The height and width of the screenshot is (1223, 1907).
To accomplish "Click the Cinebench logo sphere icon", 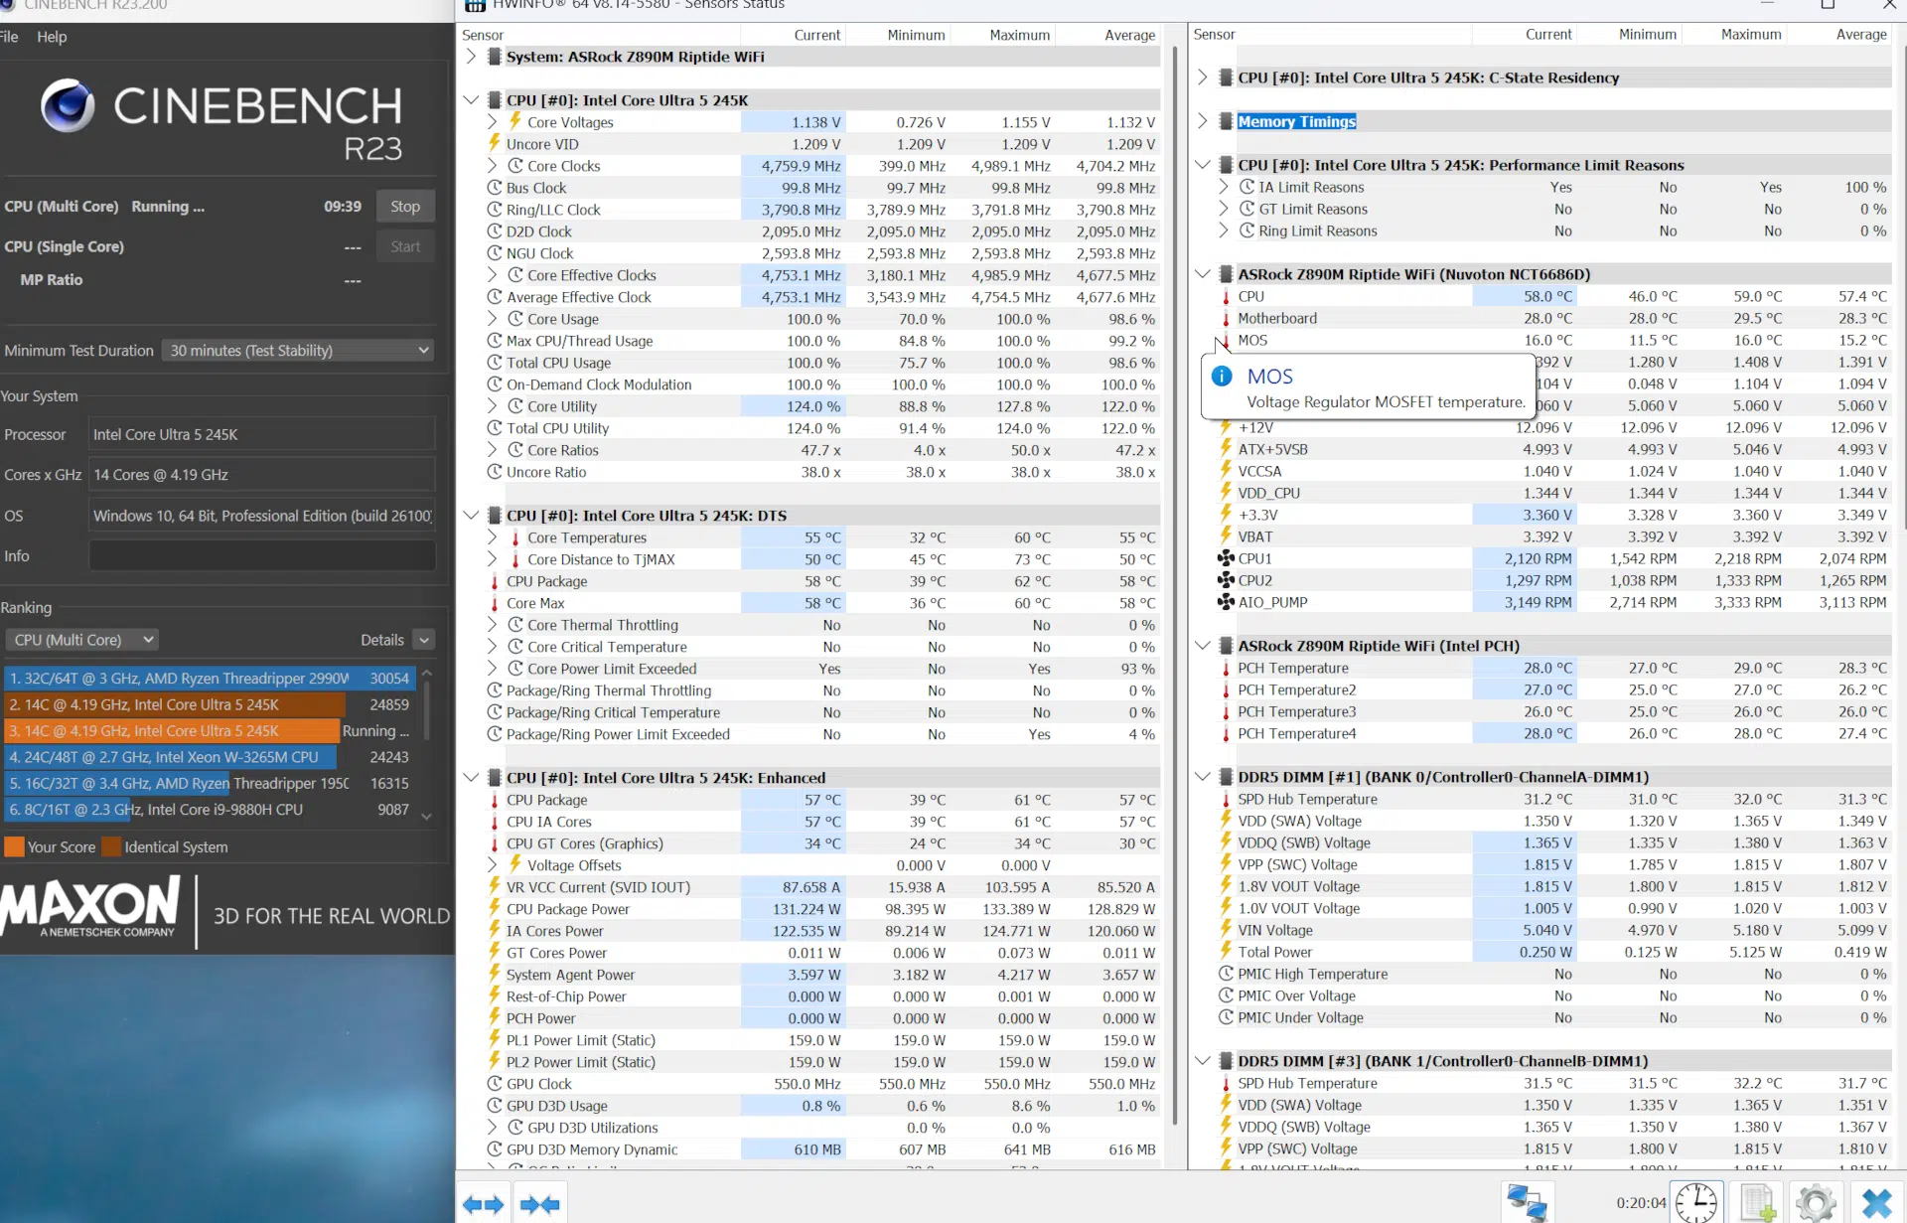I will (x=68, y=106).
